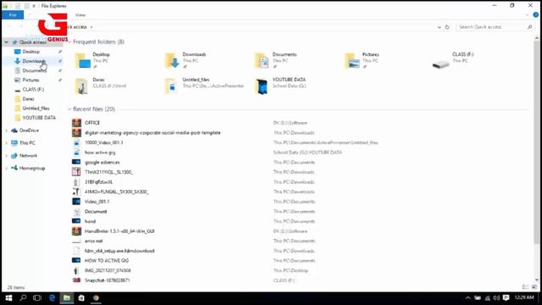Expand the Homegroup tree node arrow
Screen dimensions: 542x305
click(6, 168)
